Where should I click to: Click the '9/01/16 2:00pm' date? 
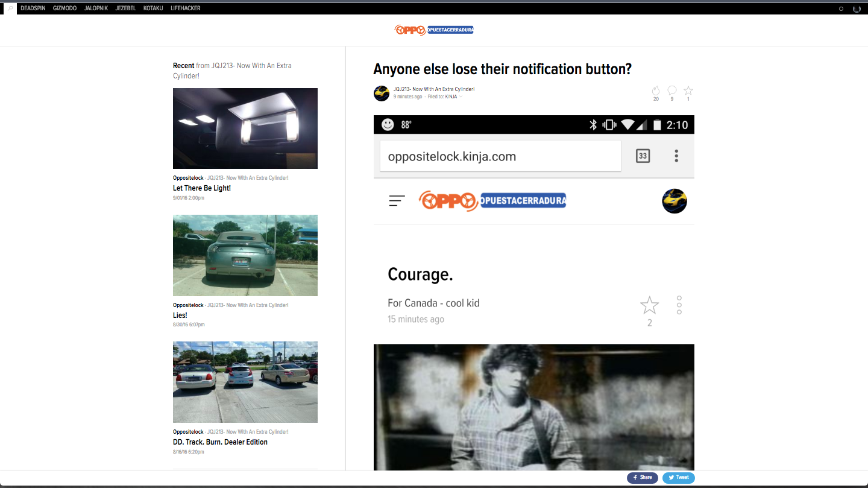click(189, 198)
